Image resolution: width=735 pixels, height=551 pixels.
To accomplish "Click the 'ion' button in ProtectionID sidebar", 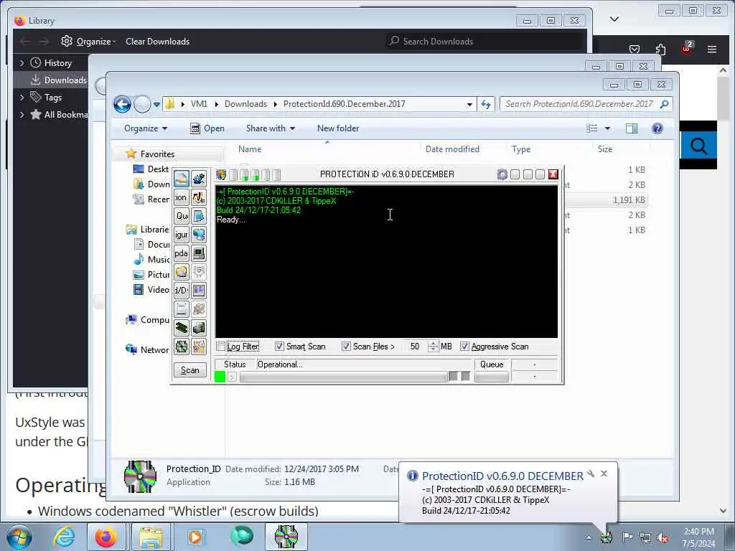I will (182, 197).
